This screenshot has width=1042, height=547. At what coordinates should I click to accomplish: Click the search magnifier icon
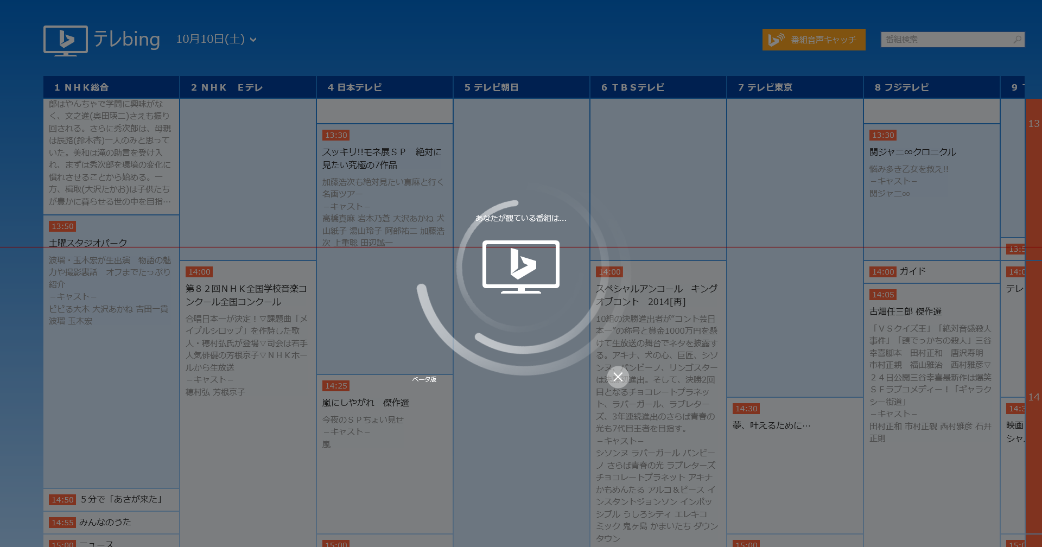point(1018,40)
